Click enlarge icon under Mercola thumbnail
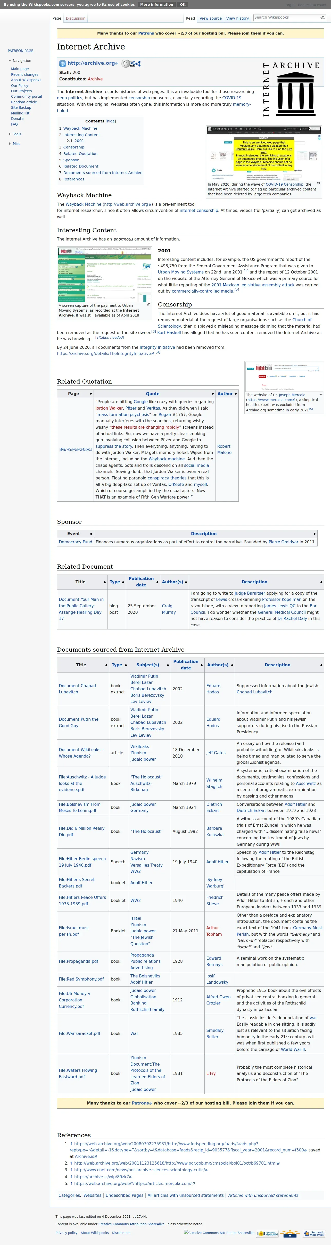This screenshot has width=331, height=1245. click(x=320, y=394)
